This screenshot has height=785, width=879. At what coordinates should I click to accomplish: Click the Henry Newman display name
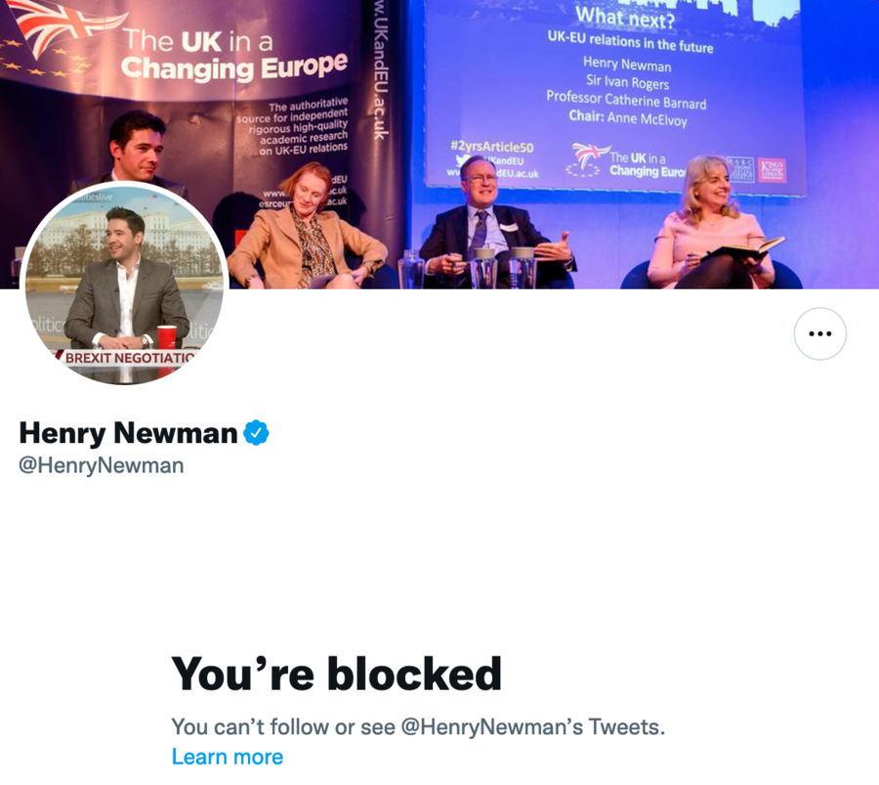click(x=128, y=432)
